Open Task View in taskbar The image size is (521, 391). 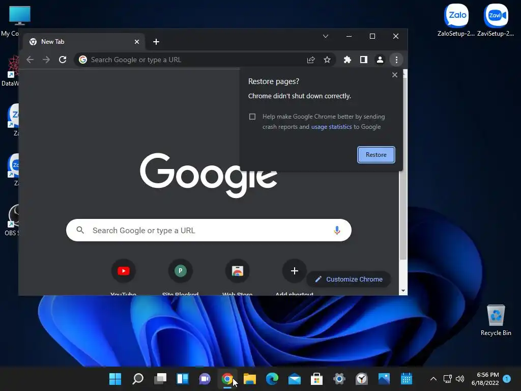tap(160, 379)
